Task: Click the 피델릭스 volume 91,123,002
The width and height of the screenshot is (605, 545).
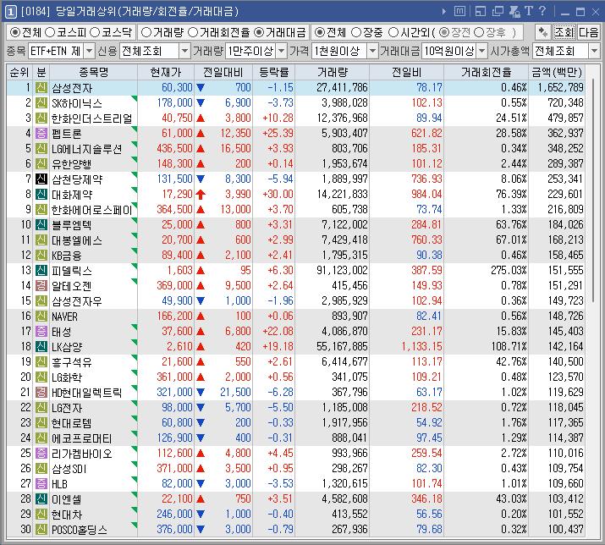Action: (342, 270)
